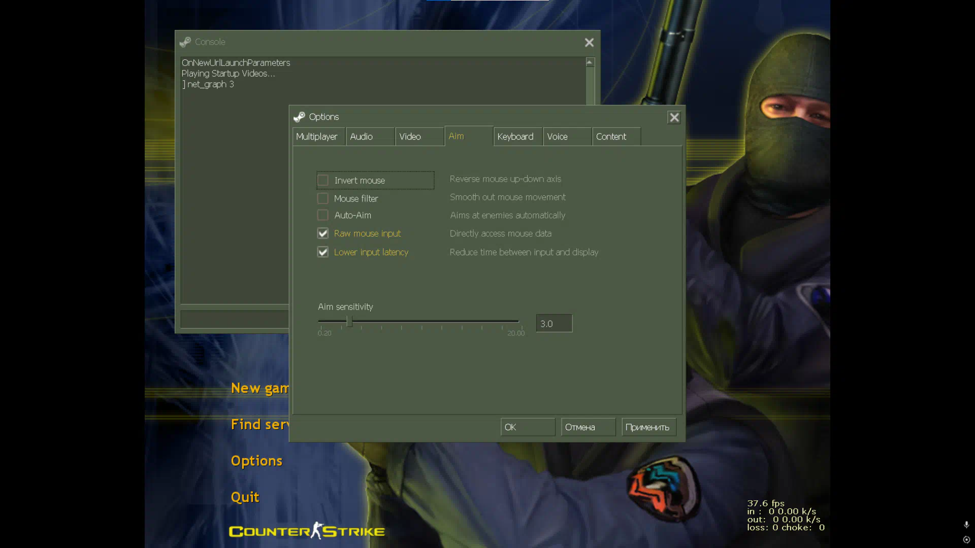Click the 'Aim sensitivity' label
The height and width of the screenshot is (548, 975).
click(345, 307)
